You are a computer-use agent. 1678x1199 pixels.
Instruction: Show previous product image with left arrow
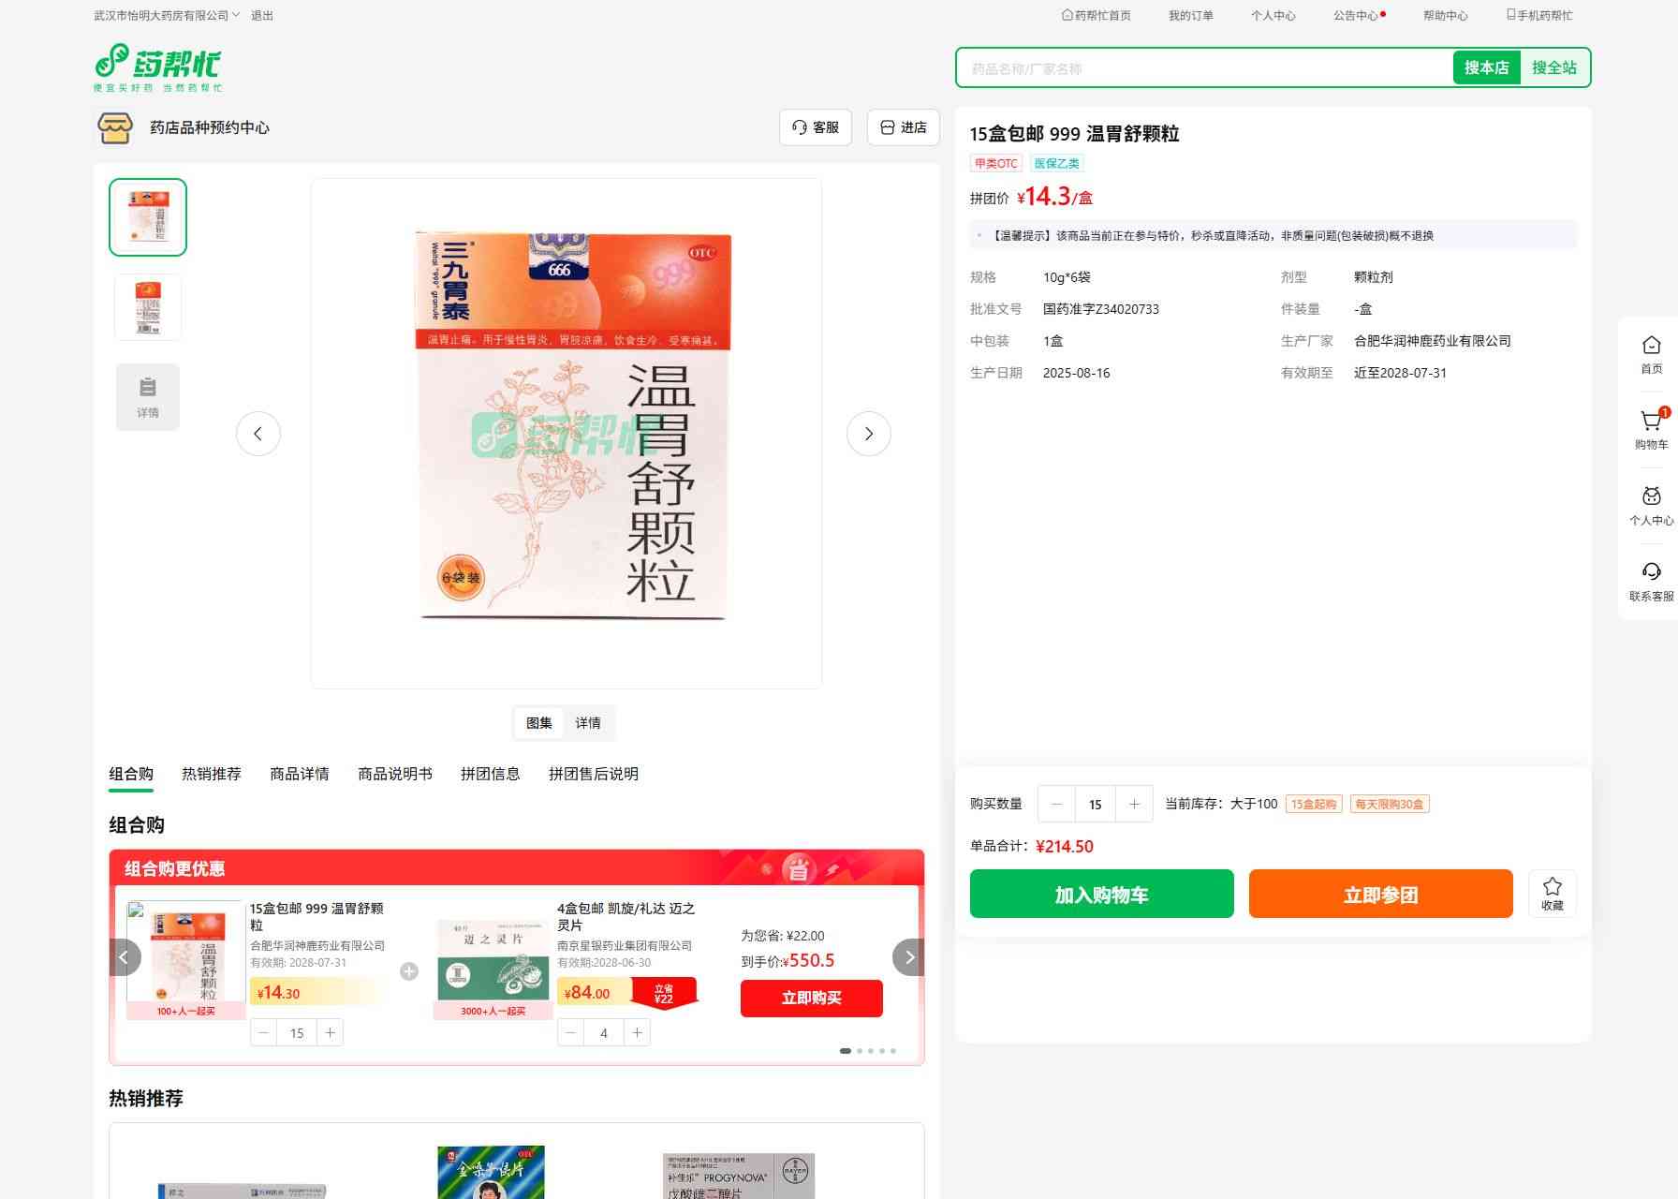258,434
